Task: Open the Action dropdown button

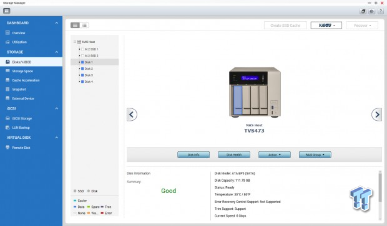Action: tap(275, 154)
